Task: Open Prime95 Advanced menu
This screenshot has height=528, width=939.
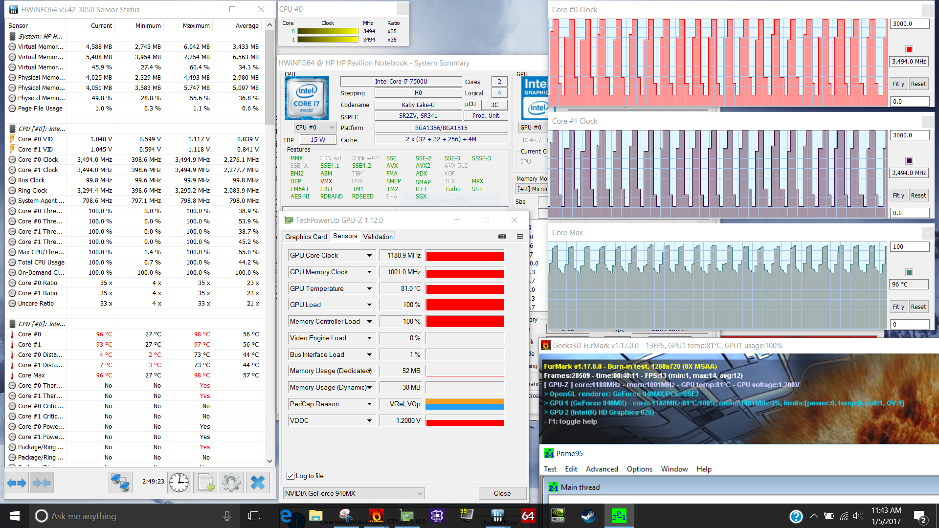Action: (x=602, y=469)
